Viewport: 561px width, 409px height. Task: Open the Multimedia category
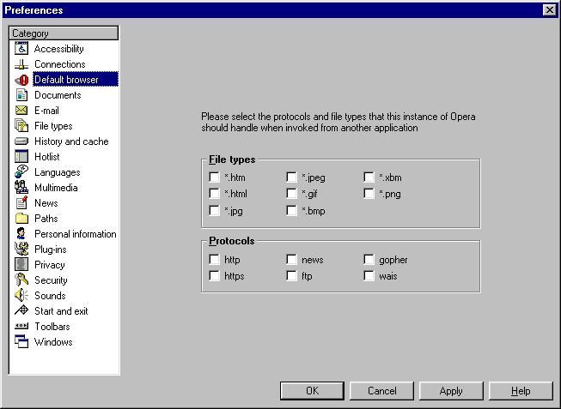tap(56, 188)
